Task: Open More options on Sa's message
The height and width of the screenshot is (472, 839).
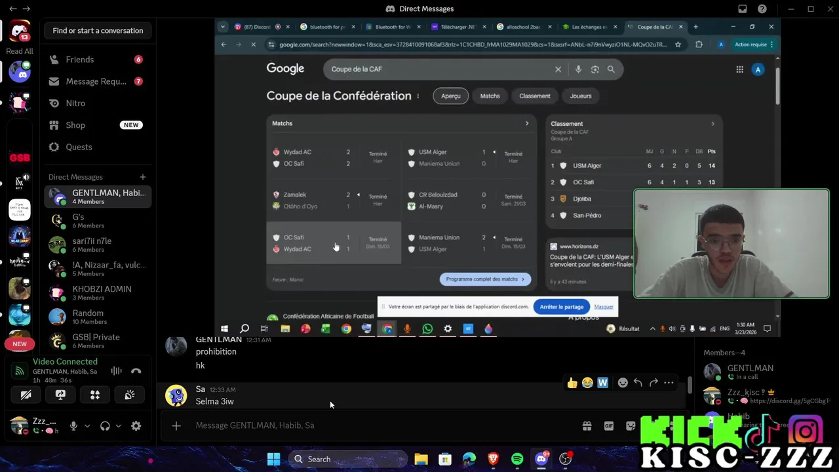Action: click(669, 383)
